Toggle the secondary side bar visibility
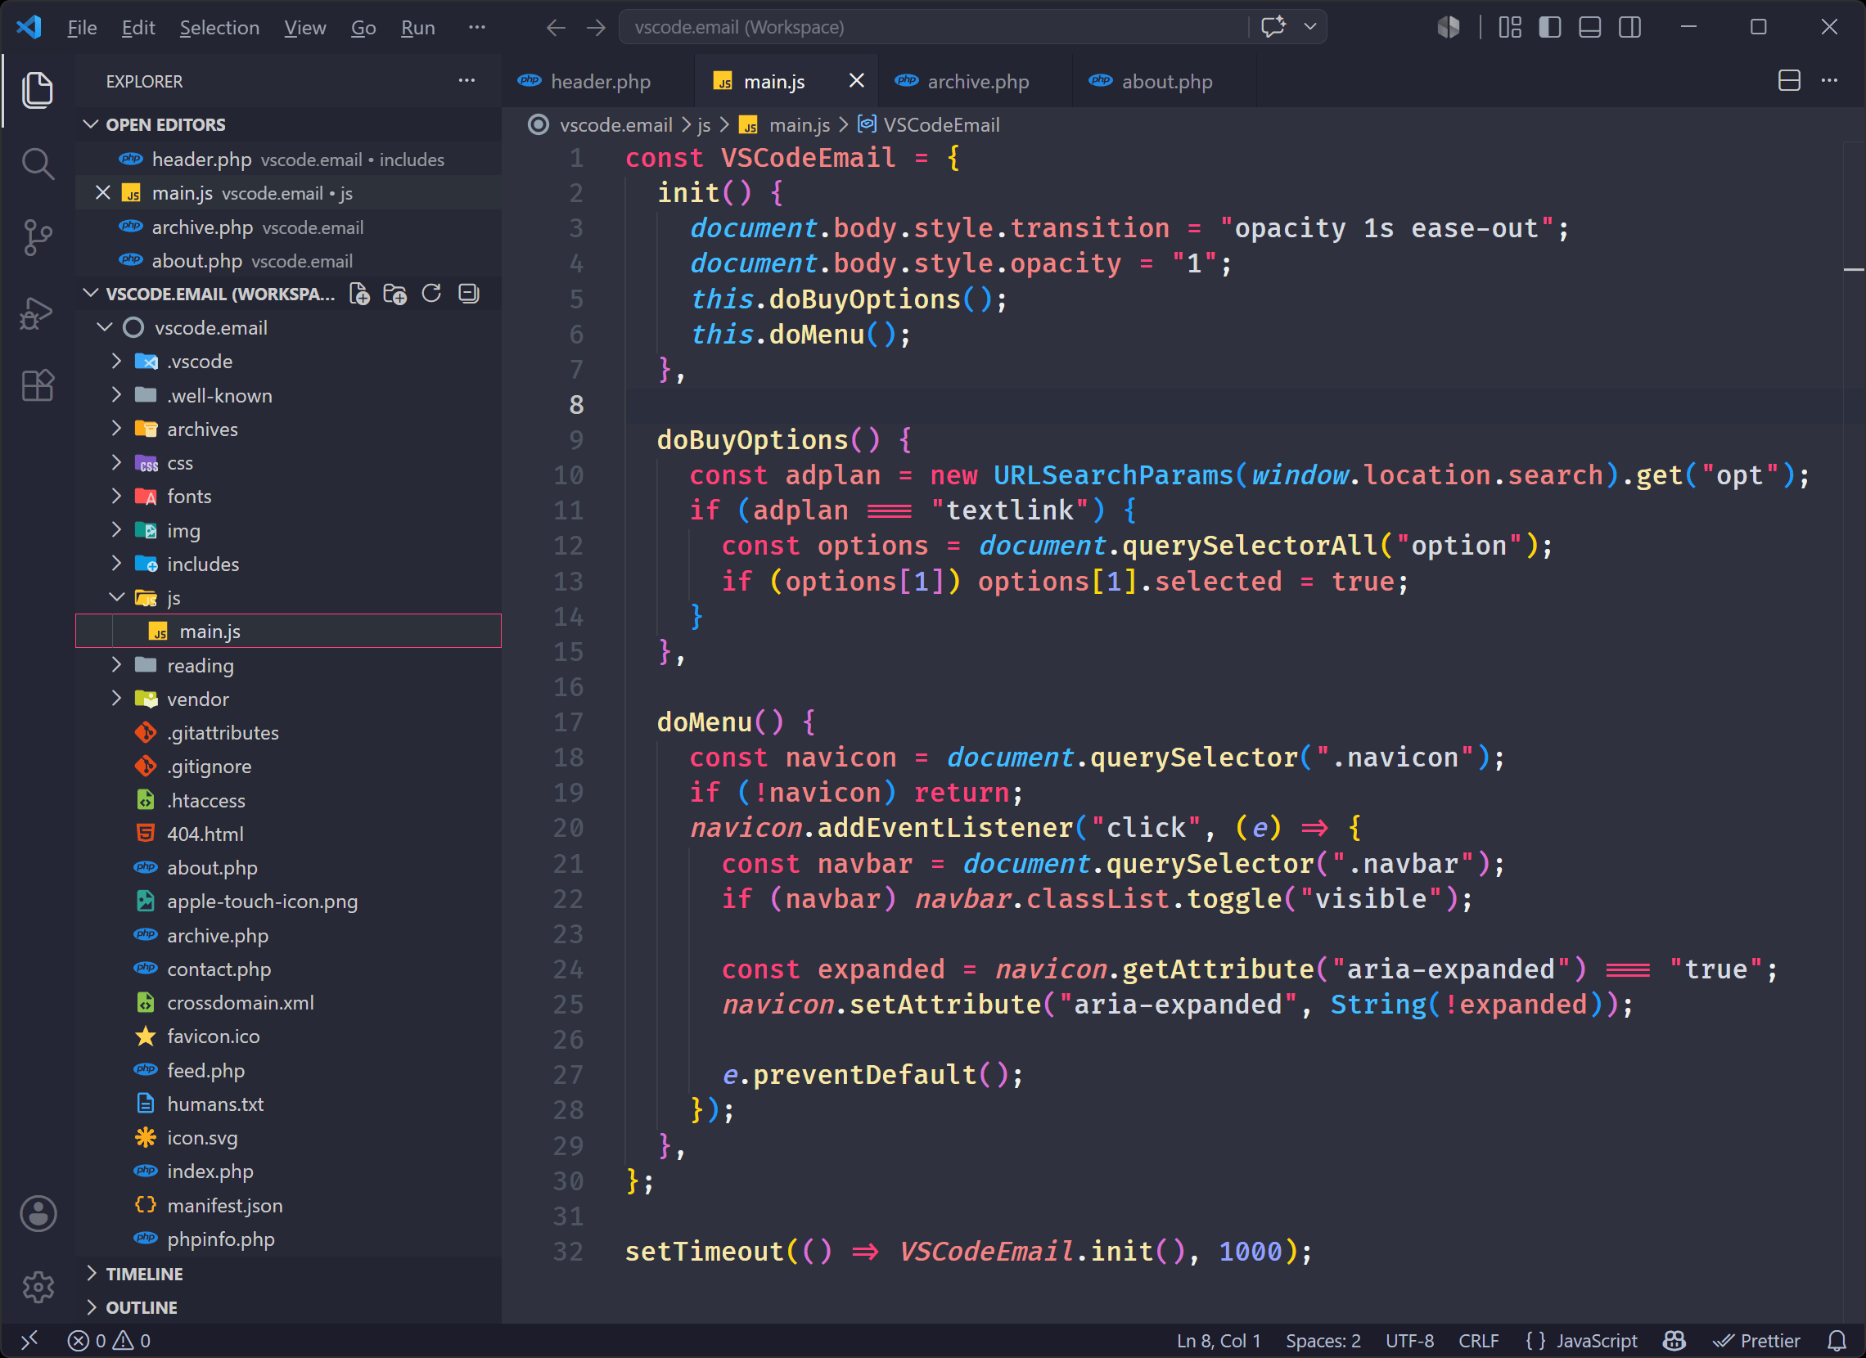The width and height of the screenshot is (1866, 1358). tap(1629, 27)
